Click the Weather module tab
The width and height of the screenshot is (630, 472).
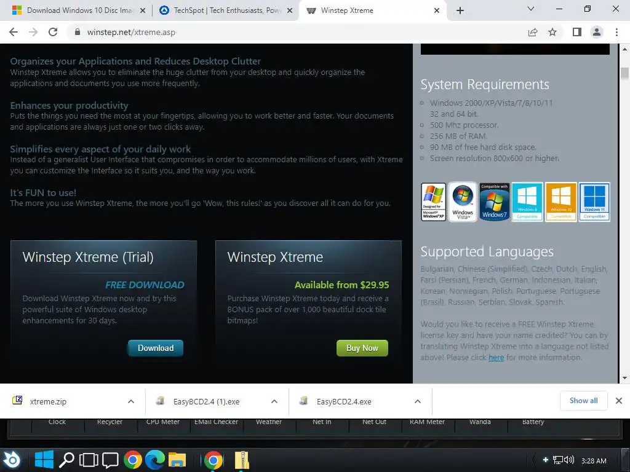pyautogui.click(x=269, y=422)
